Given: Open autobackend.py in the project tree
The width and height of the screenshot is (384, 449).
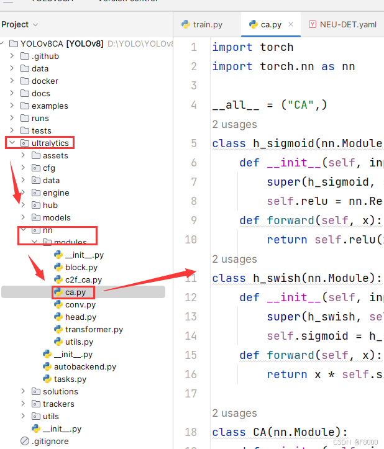Looking at the screenshot, I should point(85,366).
